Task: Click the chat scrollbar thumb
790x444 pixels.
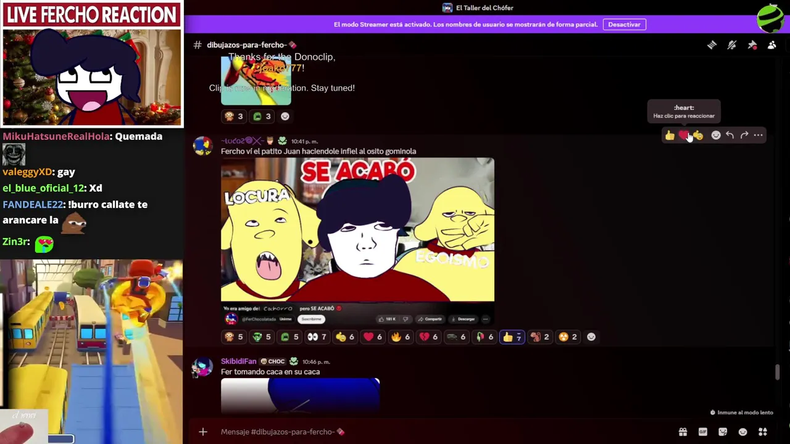Action: [x=777, y=372]
